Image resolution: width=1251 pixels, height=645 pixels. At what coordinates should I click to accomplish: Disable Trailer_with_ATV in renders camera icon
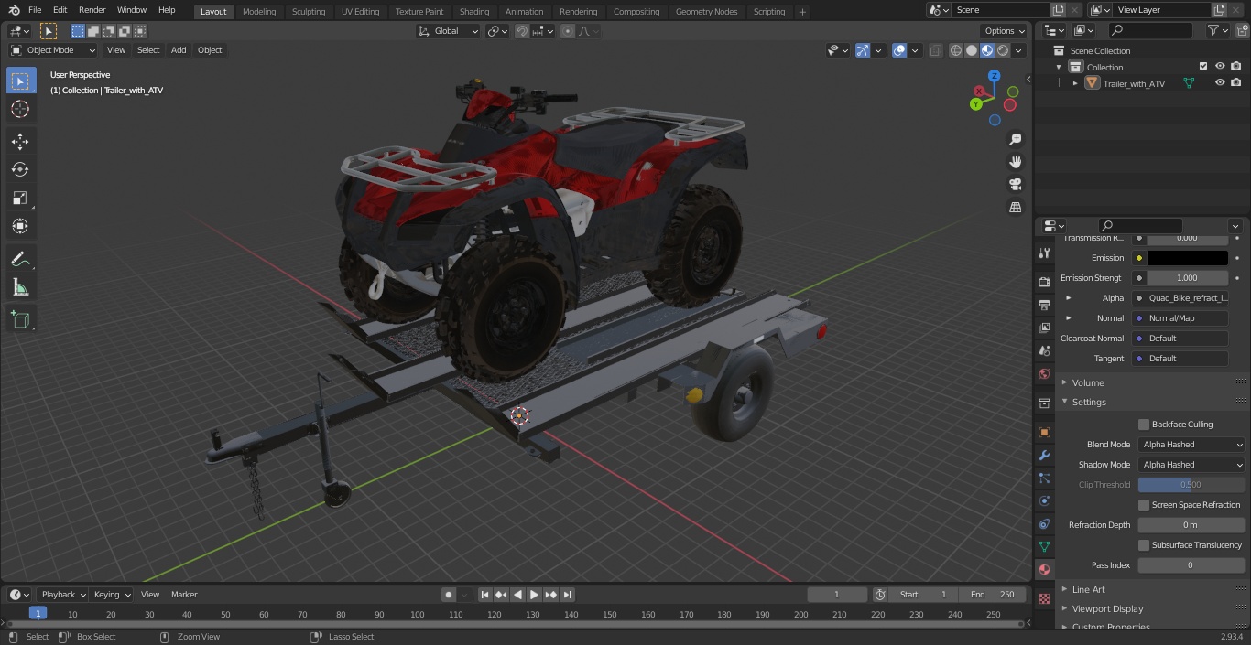1236,82
